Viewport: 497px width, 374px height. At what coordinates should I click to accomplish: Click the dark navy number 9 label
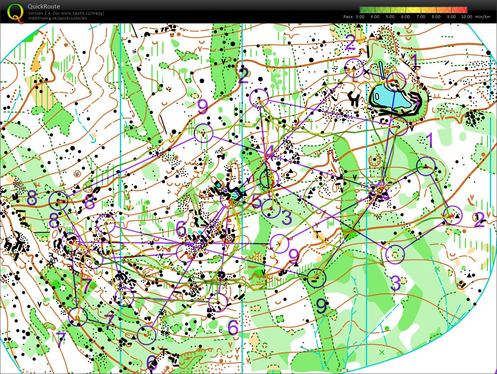(321, 306)
